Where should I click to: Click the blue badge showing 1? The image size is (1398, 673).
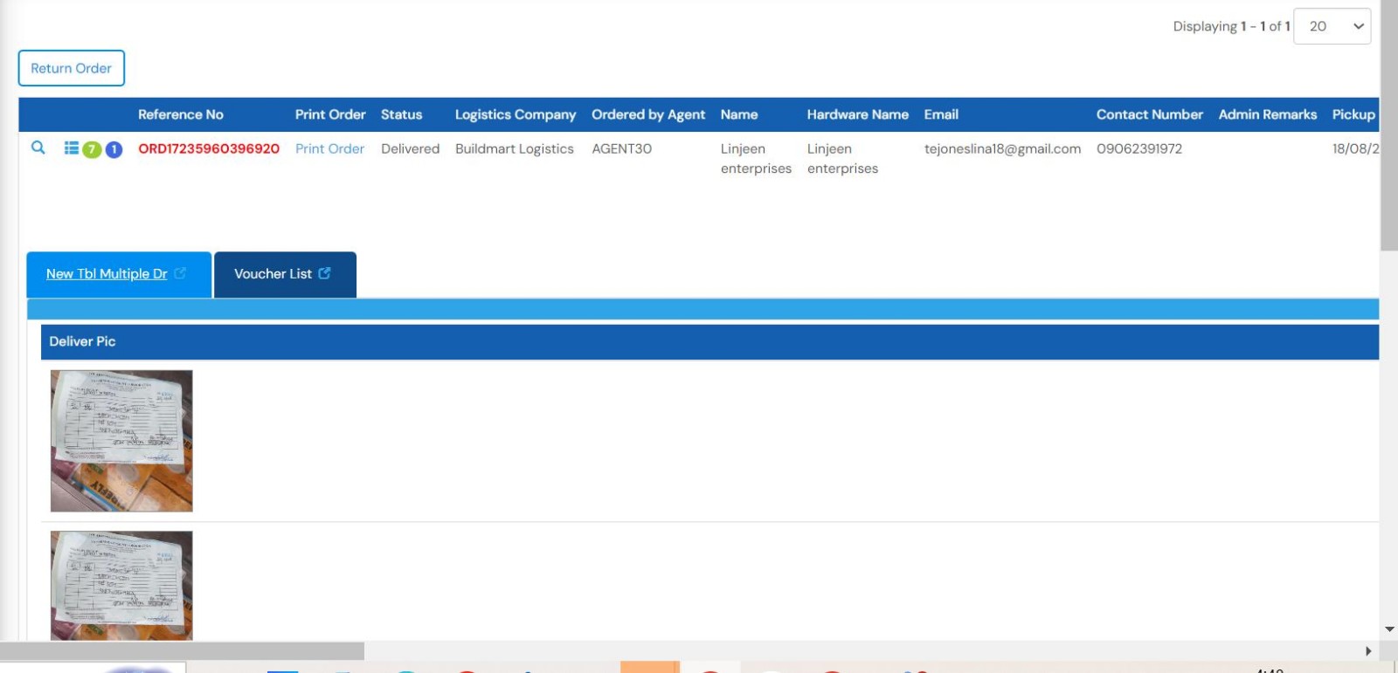click(114, 149)
